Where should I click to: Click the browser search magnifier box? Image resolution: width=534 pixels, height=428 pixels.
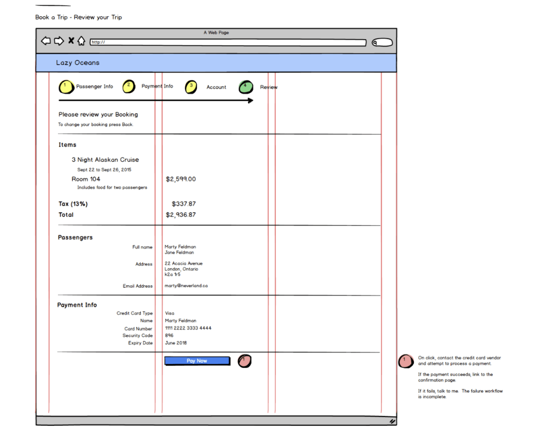pyautogui.click(x=382, y=43)
